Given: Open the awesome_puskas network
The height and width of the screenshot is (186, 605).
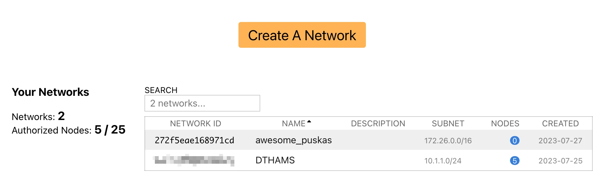Looking at the screenshot, I should point(293,140).
